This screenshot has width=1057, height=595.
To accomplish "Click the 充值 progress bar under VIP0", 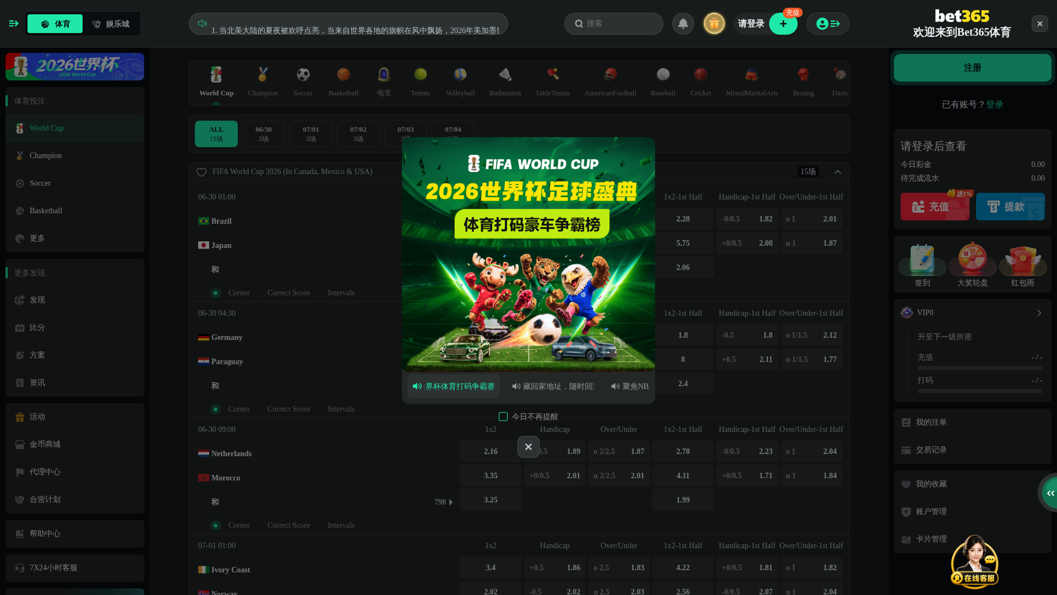I will 980,367.
